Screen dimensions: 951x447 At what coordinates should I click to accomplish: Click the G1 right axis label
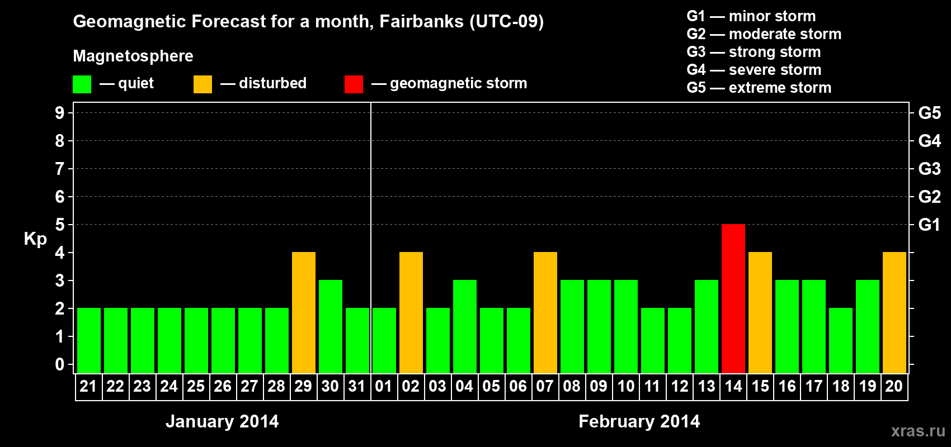click(x=930, y=225)
